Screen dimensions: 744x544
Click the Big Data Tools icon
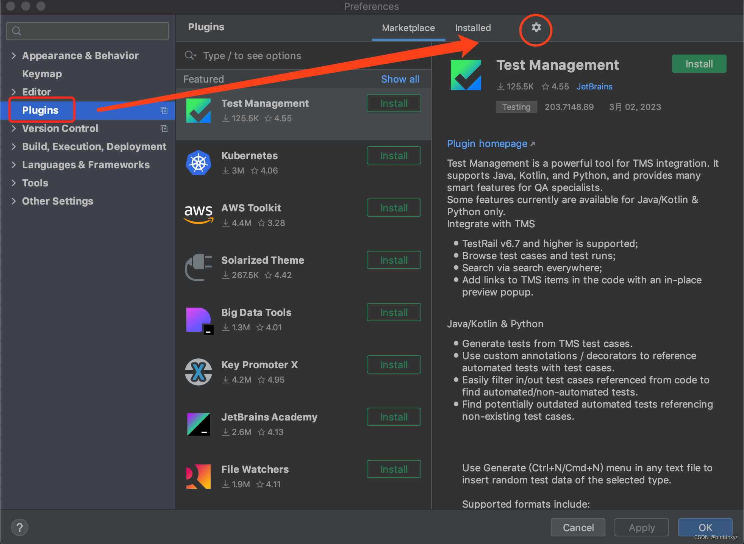[x=200, y=321]
